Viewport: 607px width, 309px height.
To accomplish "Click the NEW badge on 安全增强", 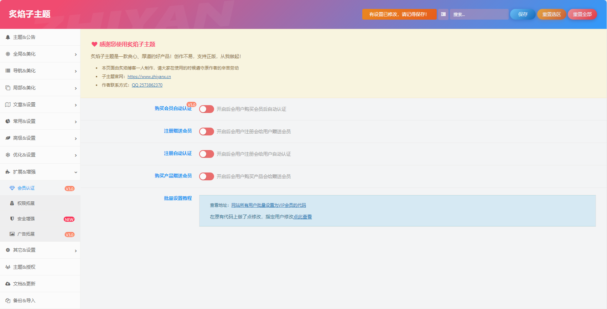I will coord(69,219).
